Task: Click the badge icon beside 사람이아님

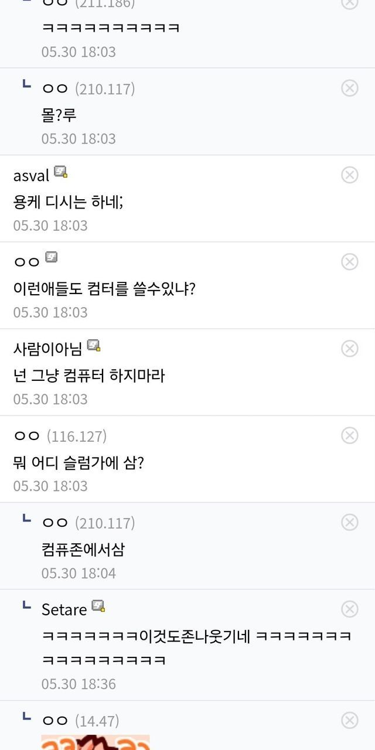Action: coord(94,345)
